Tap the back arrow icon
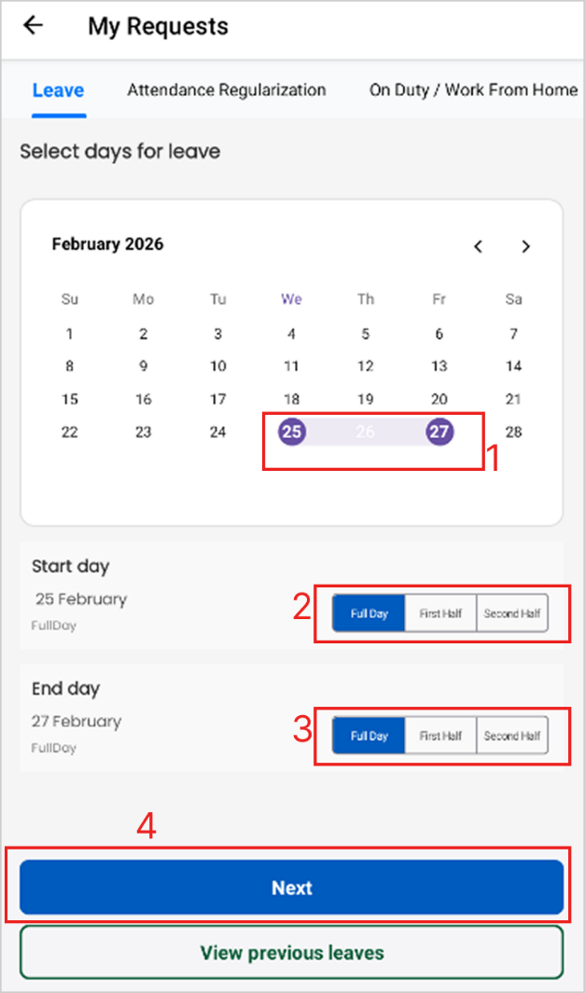 (34, 25)
